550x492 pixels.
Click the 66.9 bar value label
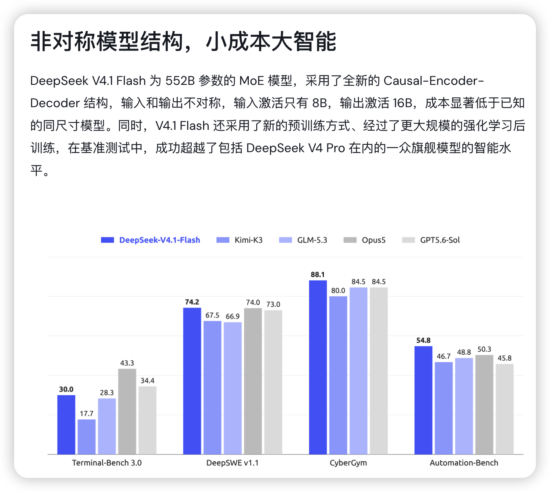233,316
